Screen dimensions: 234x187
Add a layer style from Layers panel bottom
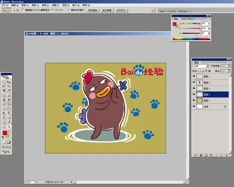pos(201,155)
